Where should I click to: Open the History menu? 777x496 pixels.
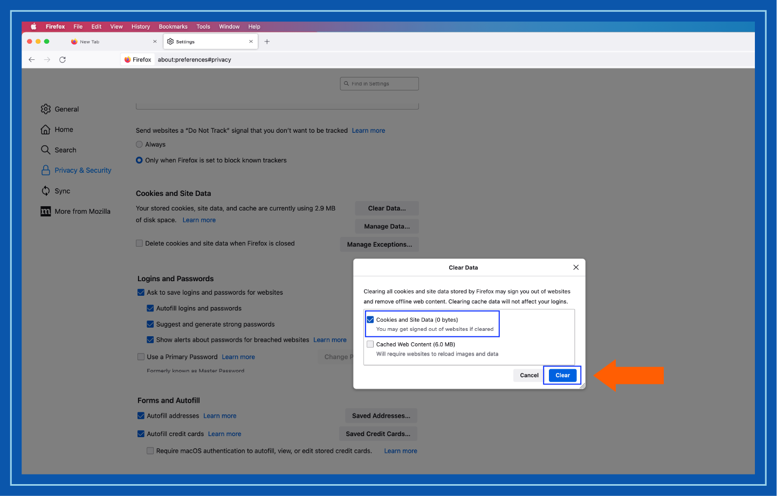[x=140, y=26]
